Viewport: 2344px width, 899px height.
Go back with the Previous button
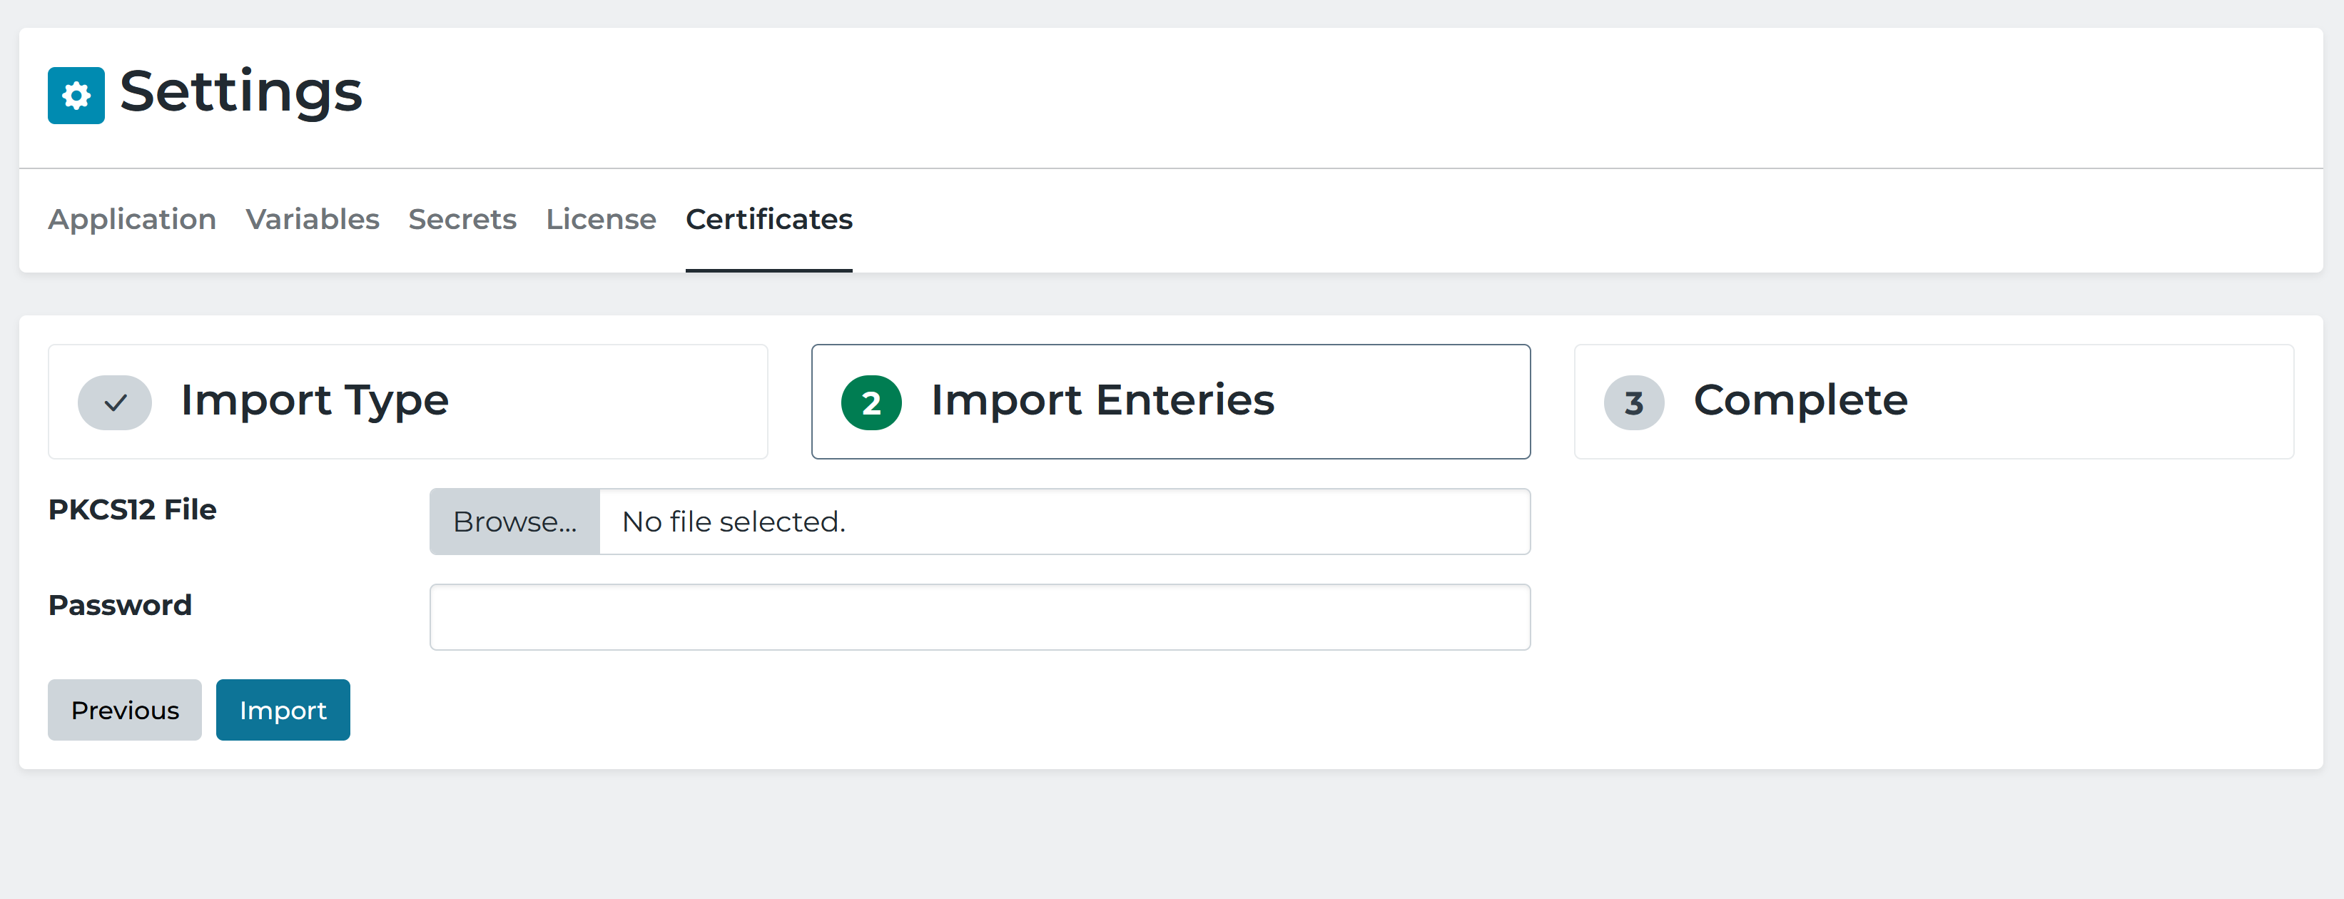click(x=125, y=710)
